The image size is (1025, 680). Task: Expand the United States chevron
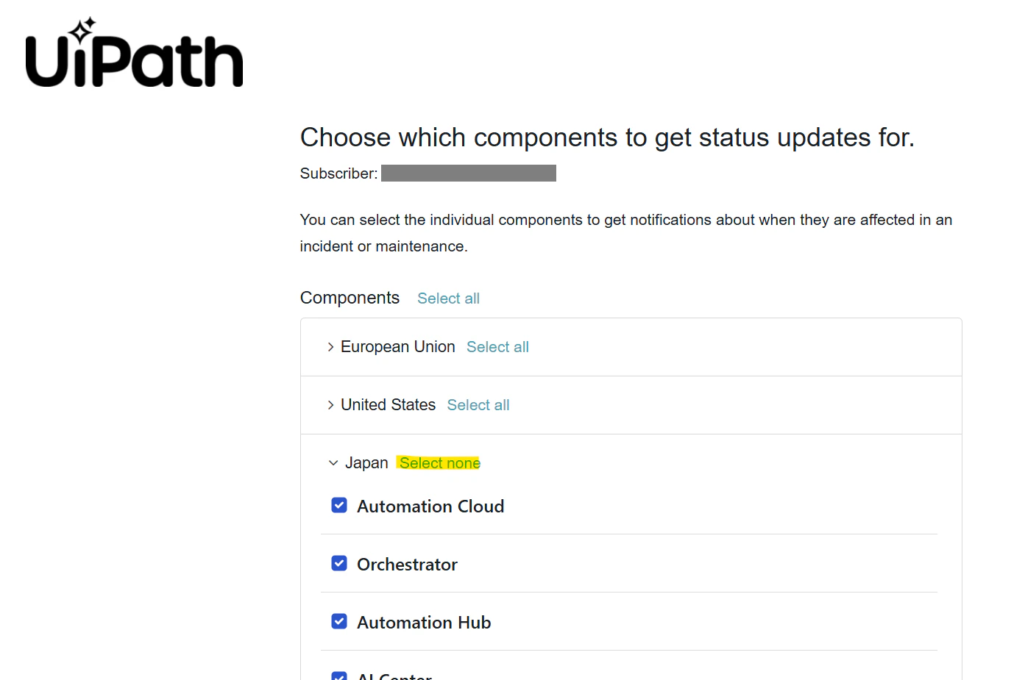pyautogui.click(x=330, y=405)
